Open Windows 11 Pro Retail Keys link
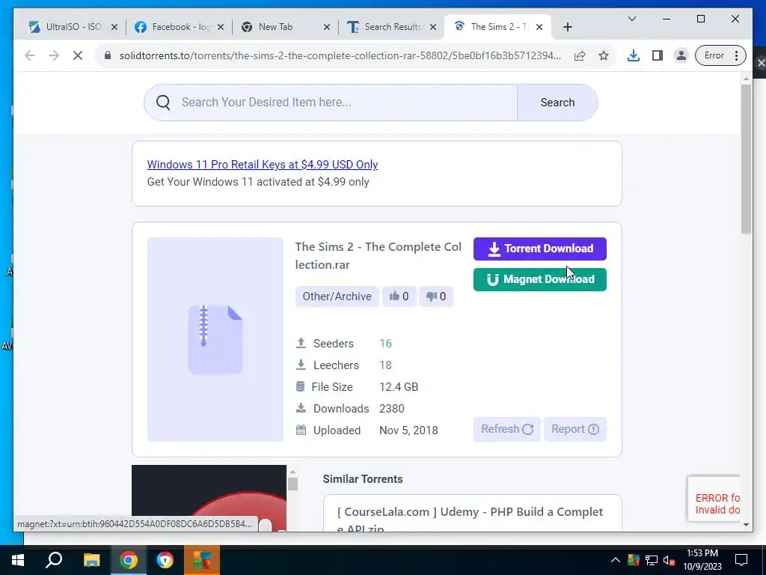 (263, 164)
